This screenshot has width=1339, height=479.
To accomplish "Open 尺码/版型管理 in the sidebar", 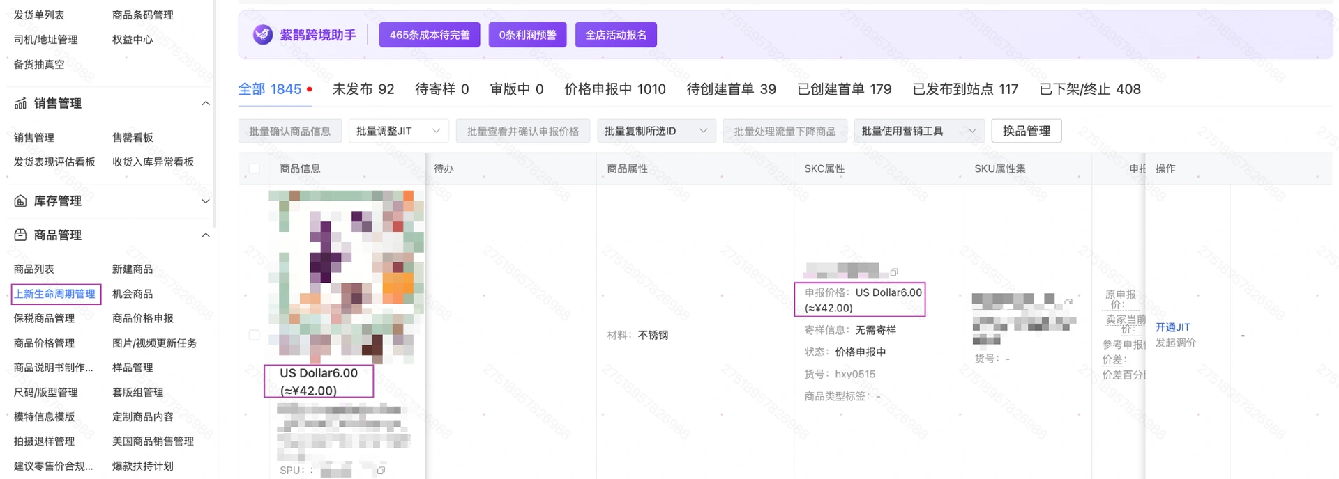I will [x=46, y=393].
